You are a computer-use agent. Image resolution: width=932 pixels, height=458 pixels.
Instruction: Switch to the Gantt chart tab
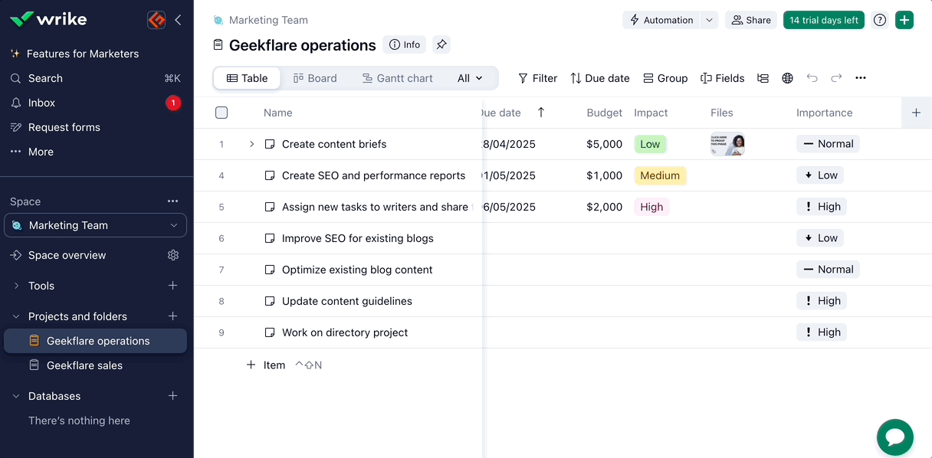point(398,78)
